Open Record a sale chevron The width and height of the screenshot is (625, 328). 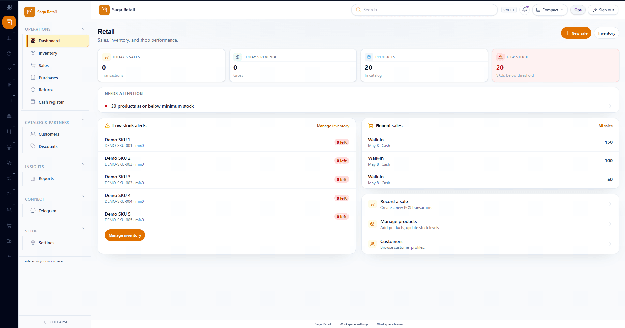click(610, 204)
